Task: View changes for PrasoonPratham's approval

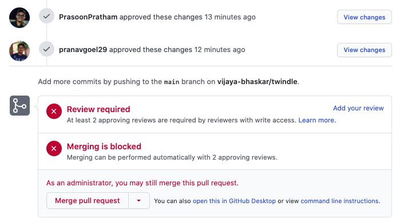Action: 365,17
